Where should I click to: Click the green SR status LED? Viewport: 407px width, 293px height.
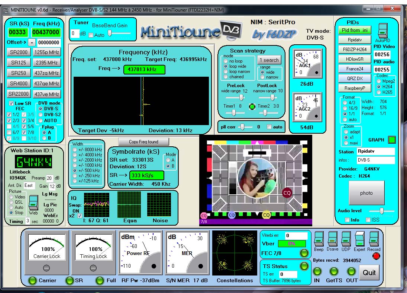click(69, 280)
